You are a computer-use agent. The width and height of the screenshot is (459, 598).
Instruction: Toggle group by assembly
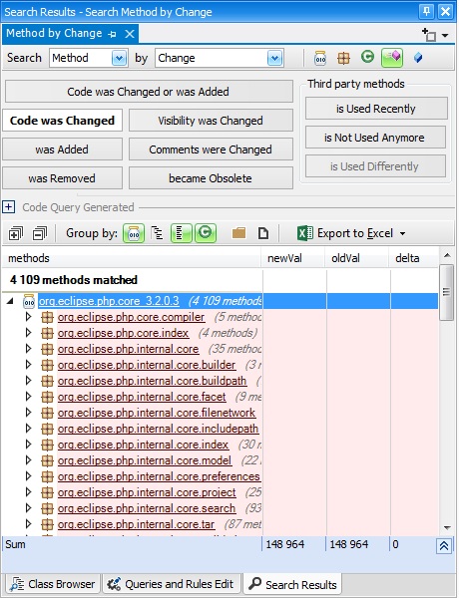coord(134,233)
